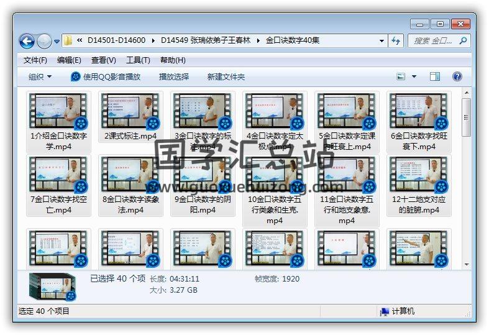This screenshot has width=489, height=335.
Task: Select video 7金口诀数字找空亡.mp4
Action: (x=58, y=185)
